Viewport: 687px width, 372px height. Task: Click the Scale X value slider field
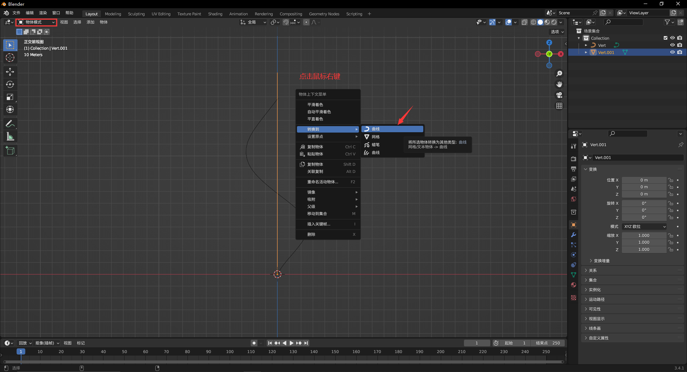644,235
